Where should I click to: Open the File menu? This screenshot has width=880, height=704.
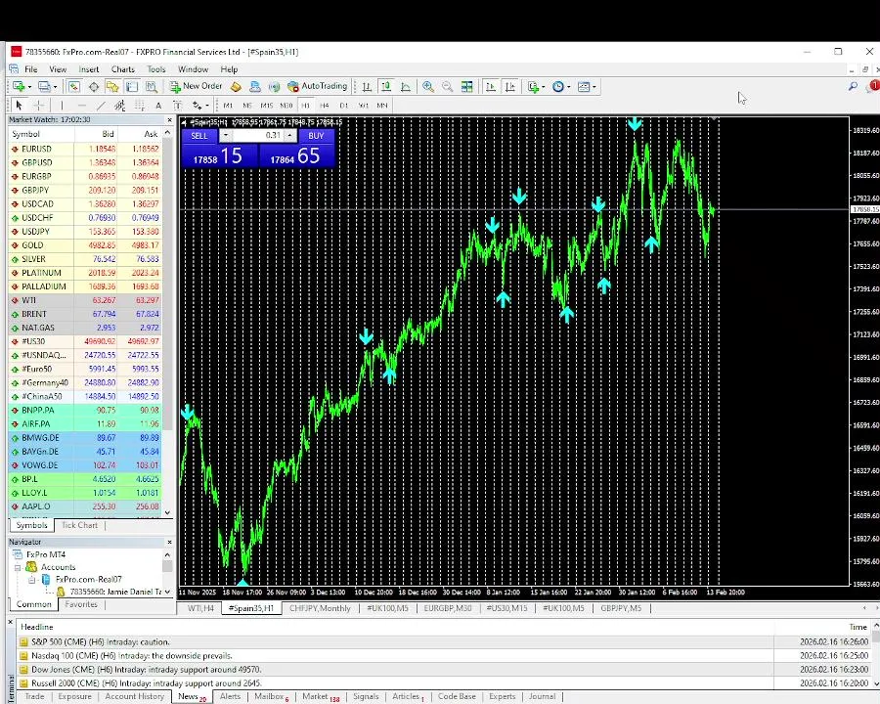tap(31, 69)
